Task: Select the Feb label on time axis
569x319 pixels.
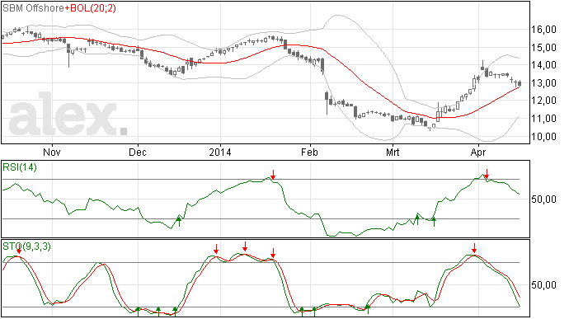Action: (309, 152)
